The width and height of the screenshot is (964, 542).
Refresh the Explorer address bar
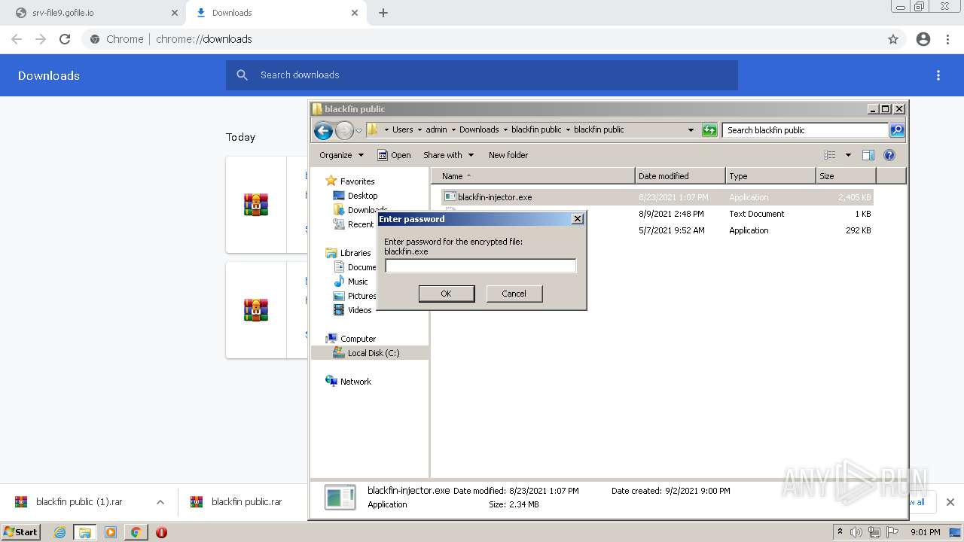(x=709, y=130)
